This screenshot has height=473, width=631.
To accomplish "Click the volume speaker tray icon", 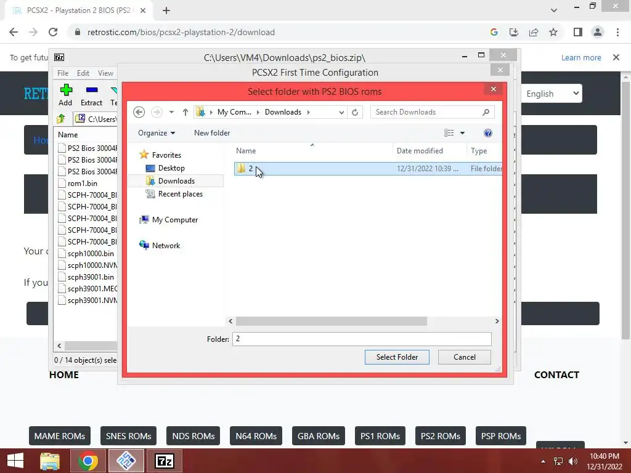I will click(x=572, y=461).
